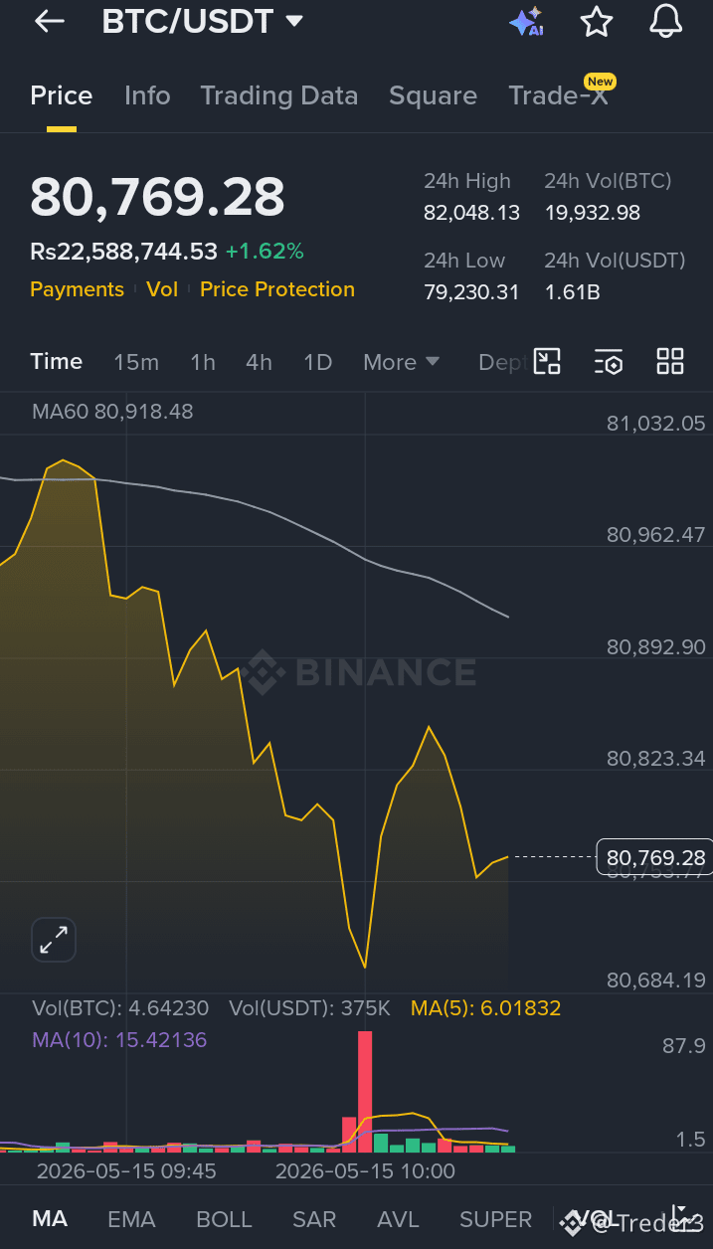Tap the 87.9 volume axis label
Screen dimensions: 713x1249
pyautogui.click(x=685, y=1045)
